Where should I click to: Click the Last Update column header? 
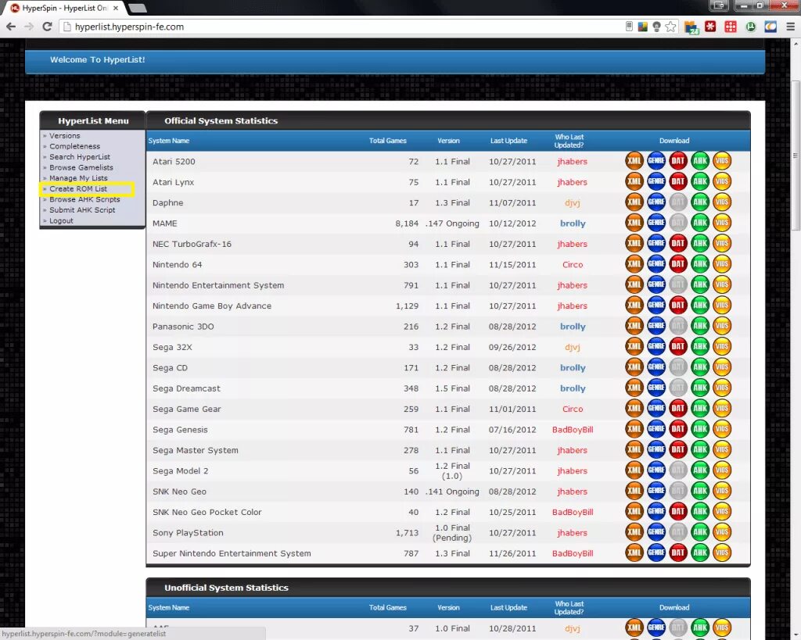click(x=508, y=141)
